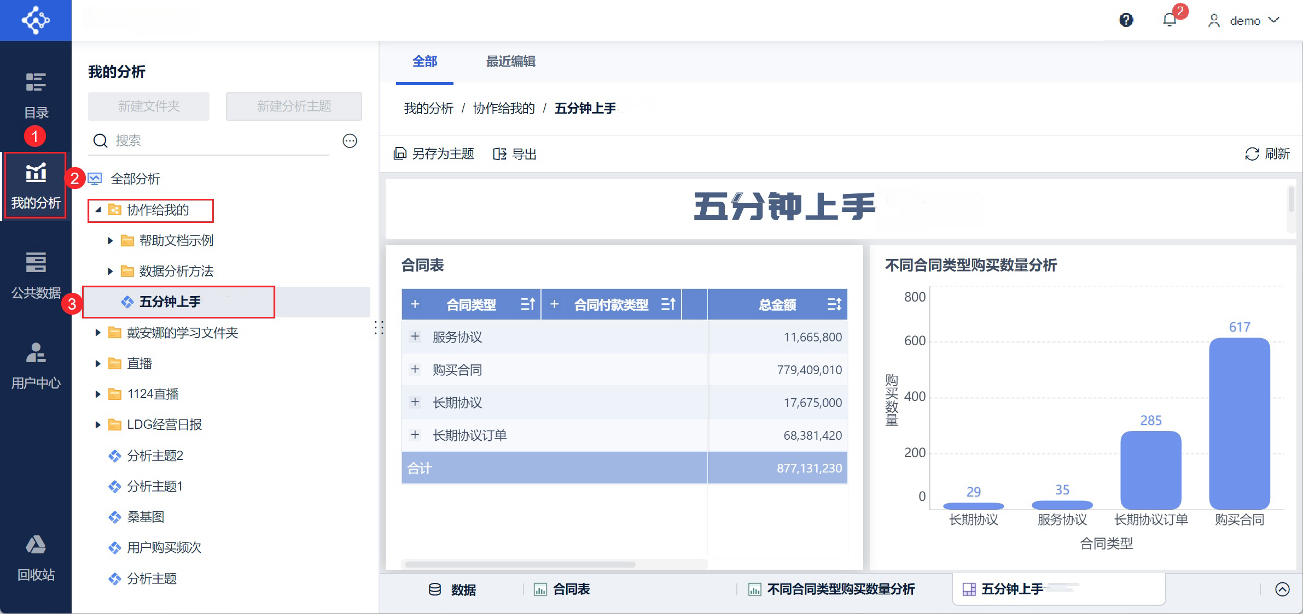
Task: Expand all via plus in 合同类型 header
Action: click(x=415, y=304)
